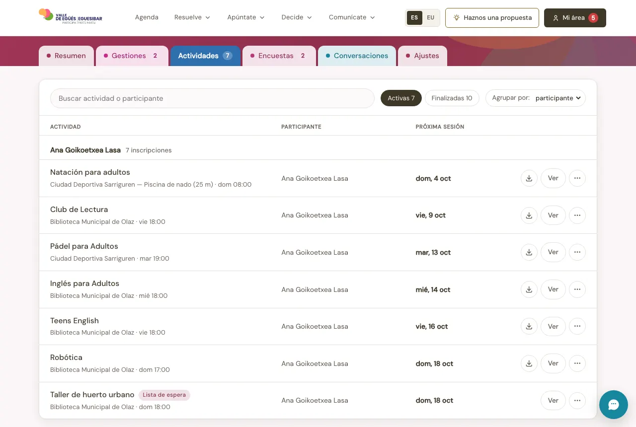Focus the Buscar actividad o participante field
The image size is (636, 427).
(x=212, y=98)
